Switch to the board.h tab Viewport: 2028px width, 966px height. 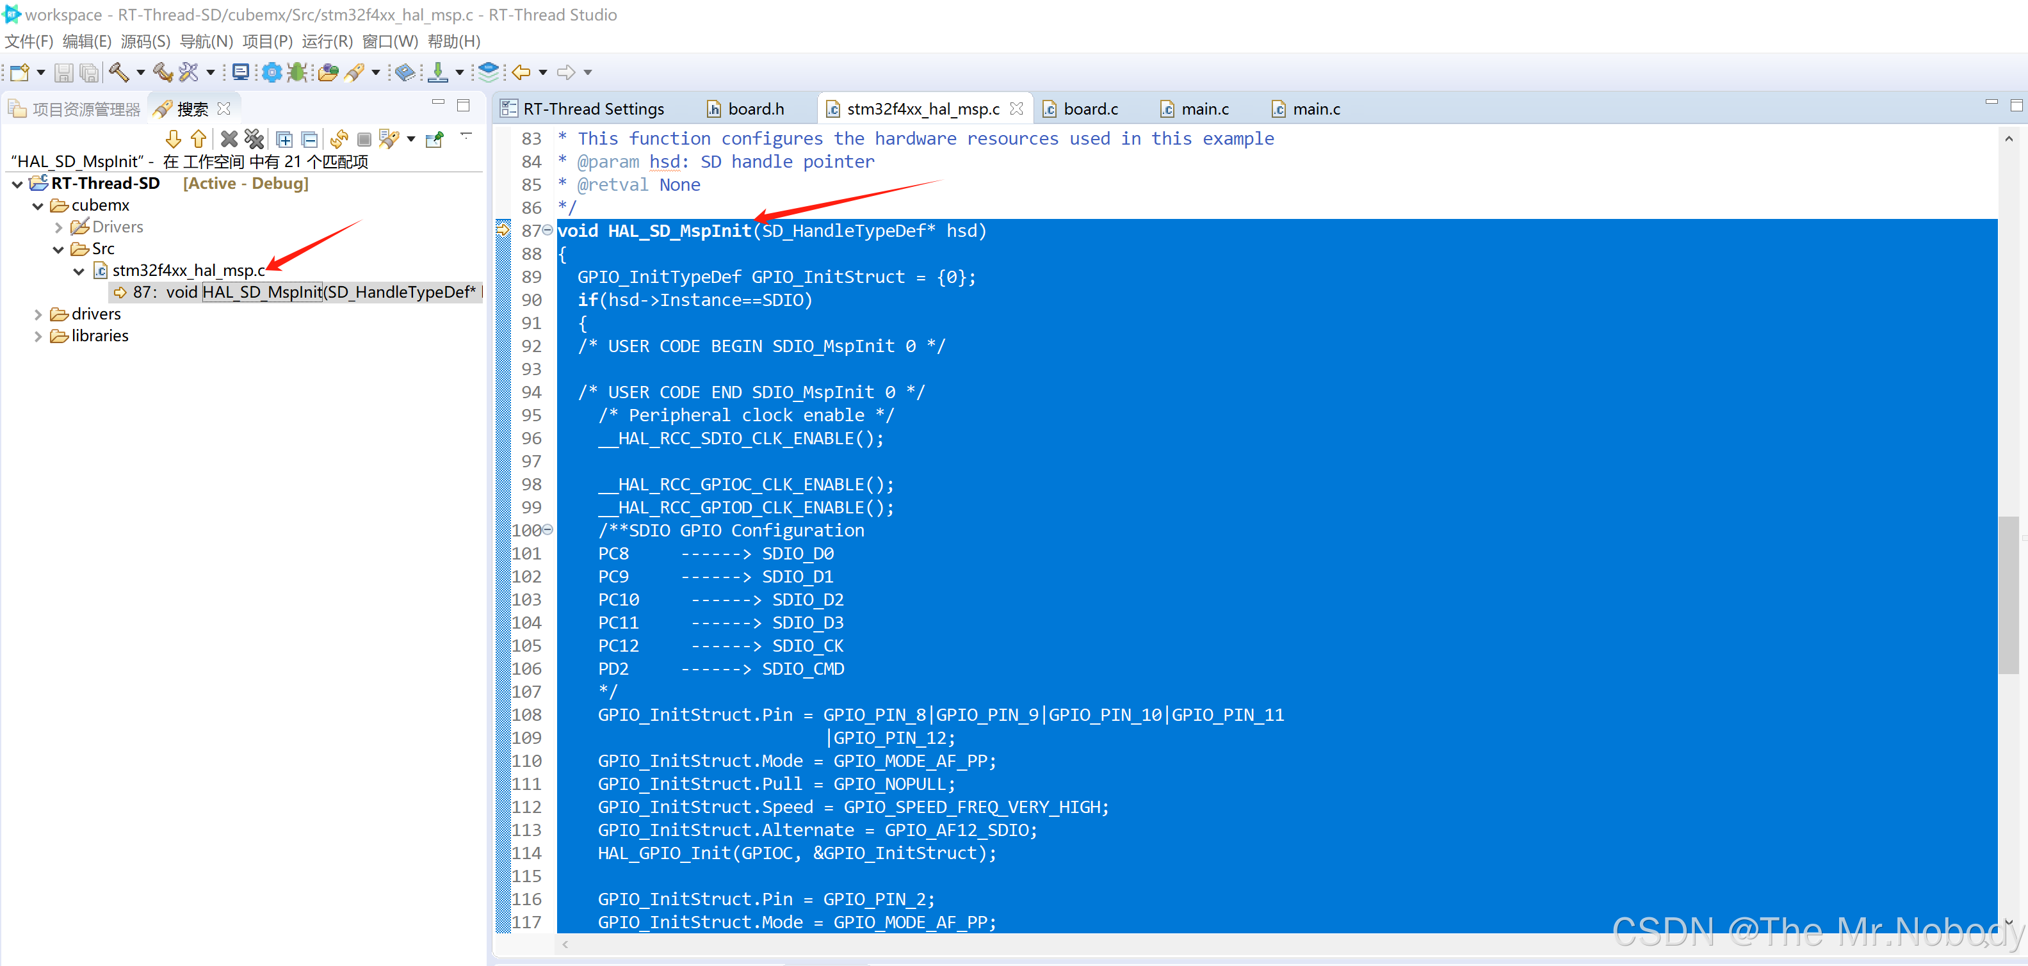755,109
